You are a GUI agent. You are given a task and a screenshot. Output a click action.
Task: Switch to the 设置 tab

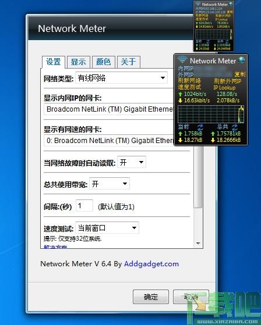54,62
